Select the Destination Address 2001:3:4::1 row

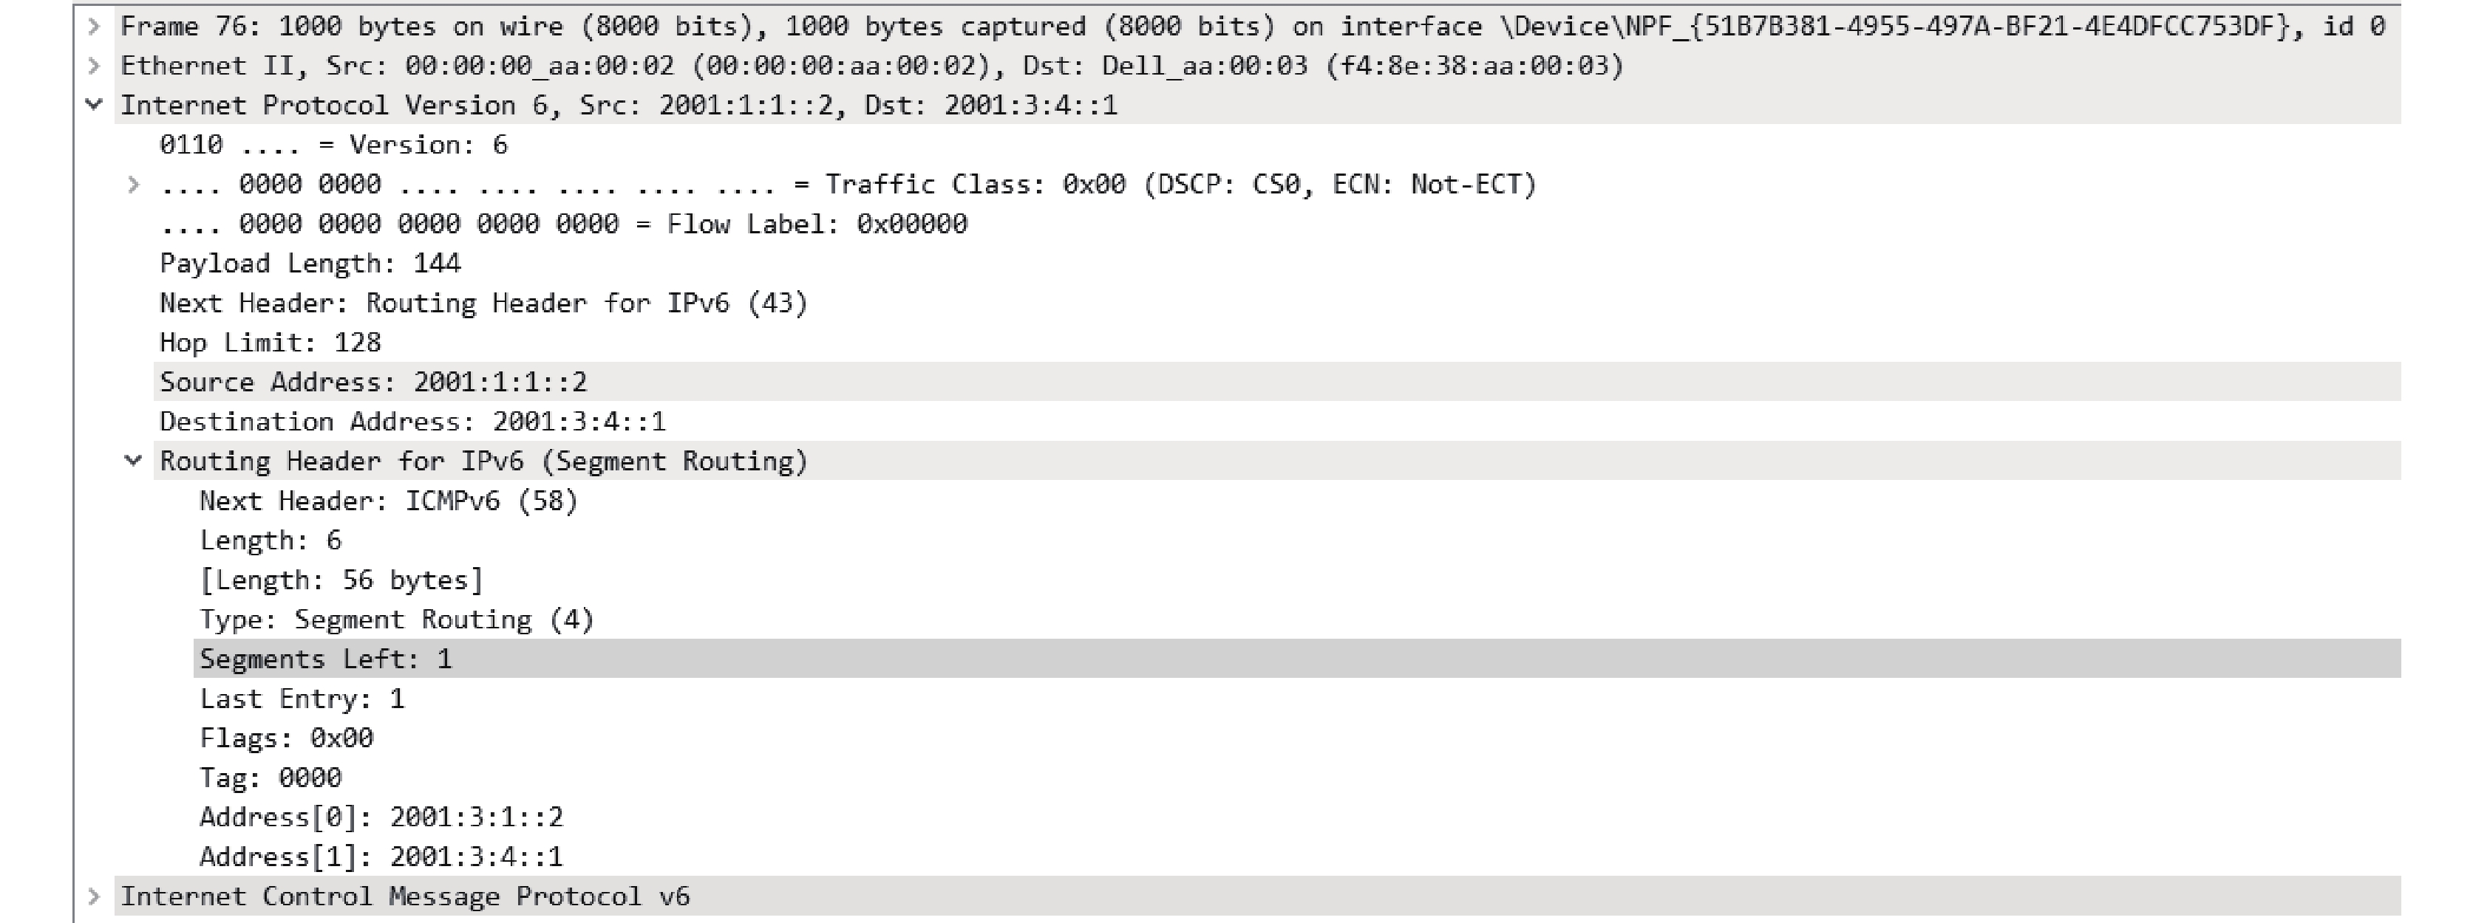[x=412, y=421]
